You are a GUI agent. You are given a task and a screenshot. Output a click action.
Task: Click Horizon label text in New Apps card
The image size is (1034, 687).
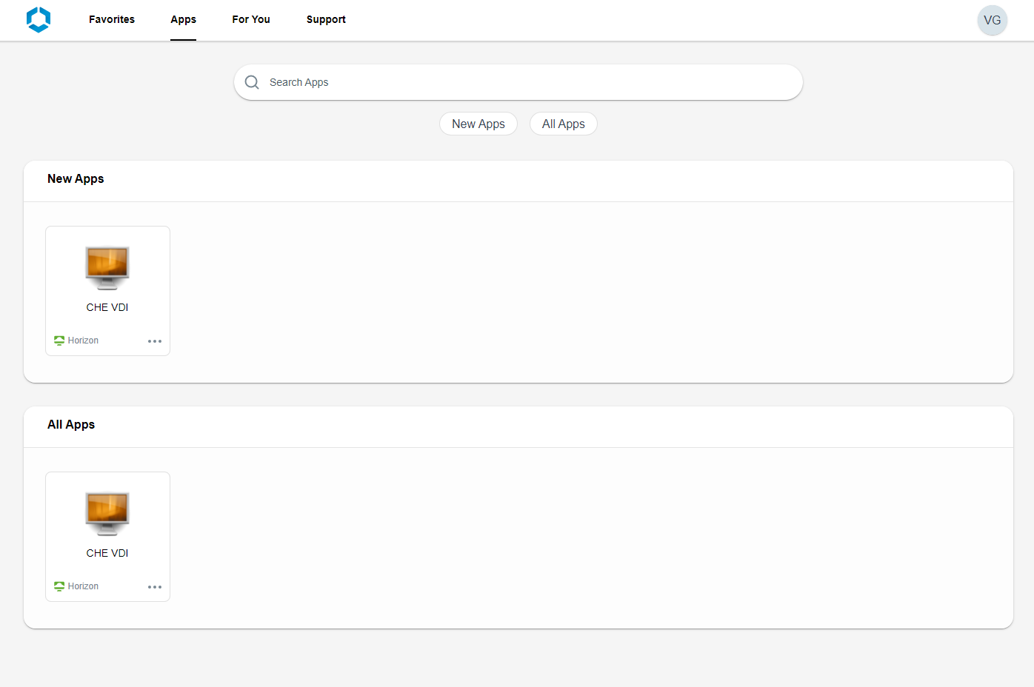(83, 341)
